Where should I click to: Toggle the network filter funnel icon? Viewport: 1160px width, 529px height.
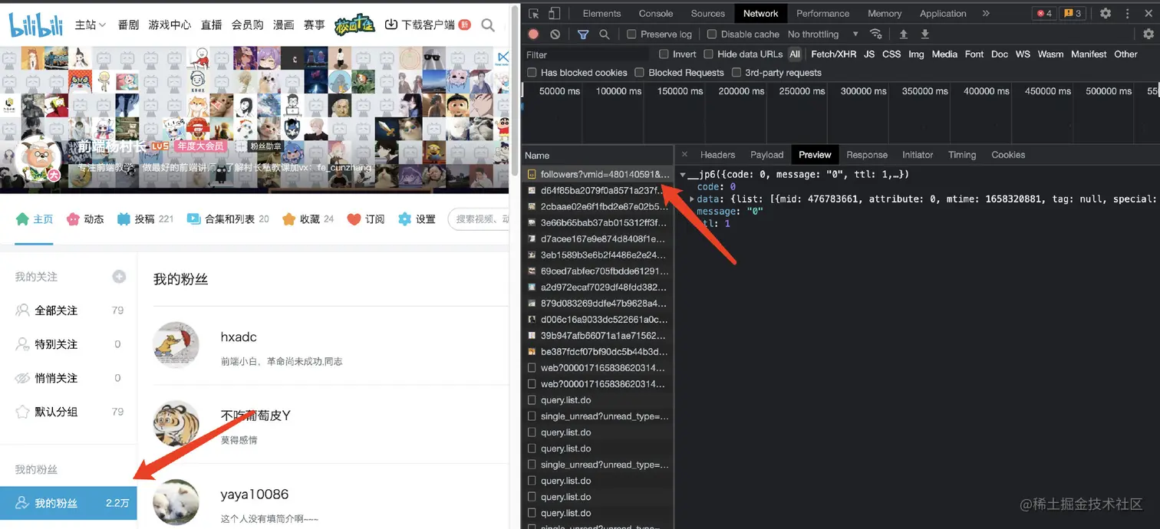pyautogui.click(x=583, y=34)
